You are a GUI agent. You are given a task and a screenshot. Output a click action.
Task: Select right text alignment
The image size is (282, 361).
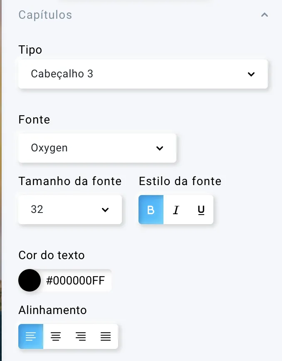81,336
